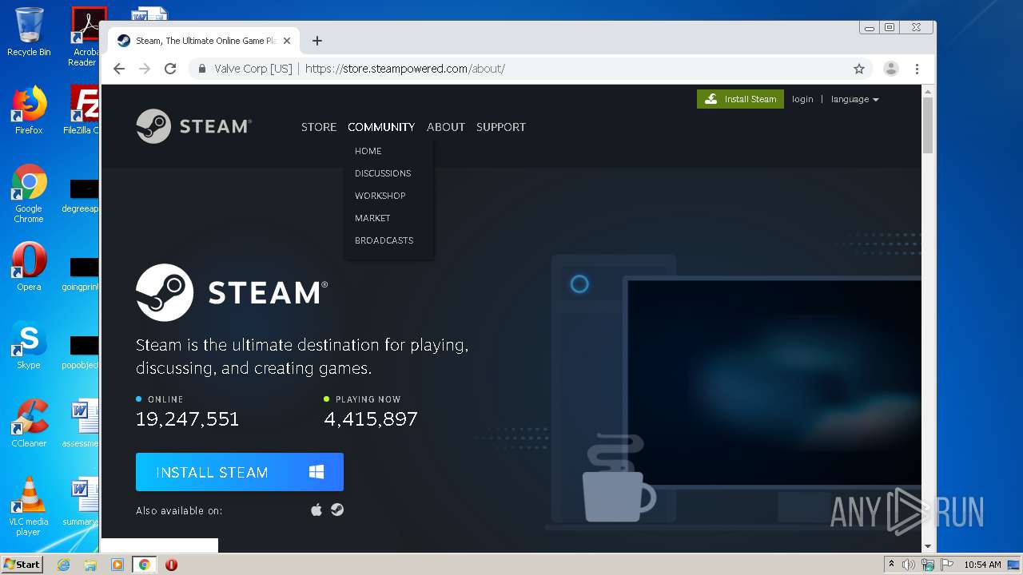1023x575 pixels.
Task: Select DISCUSSIONS in the Community dropdown
Action: click(x=383, y=173)
